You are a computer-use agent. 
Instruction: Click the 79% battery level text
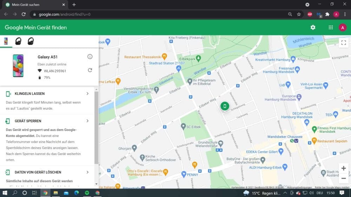[x=47, y=78]
